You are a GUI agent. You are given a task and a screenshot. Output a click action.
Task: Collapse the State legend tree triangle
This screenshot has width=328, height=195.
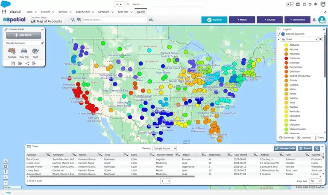278,39
